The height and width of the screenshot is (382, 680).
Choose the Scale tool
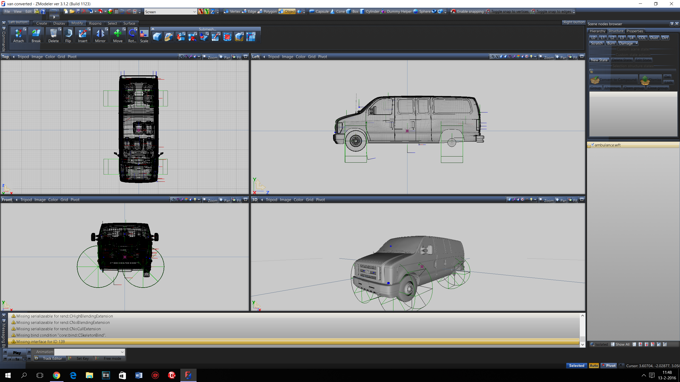tap(144, 35)
